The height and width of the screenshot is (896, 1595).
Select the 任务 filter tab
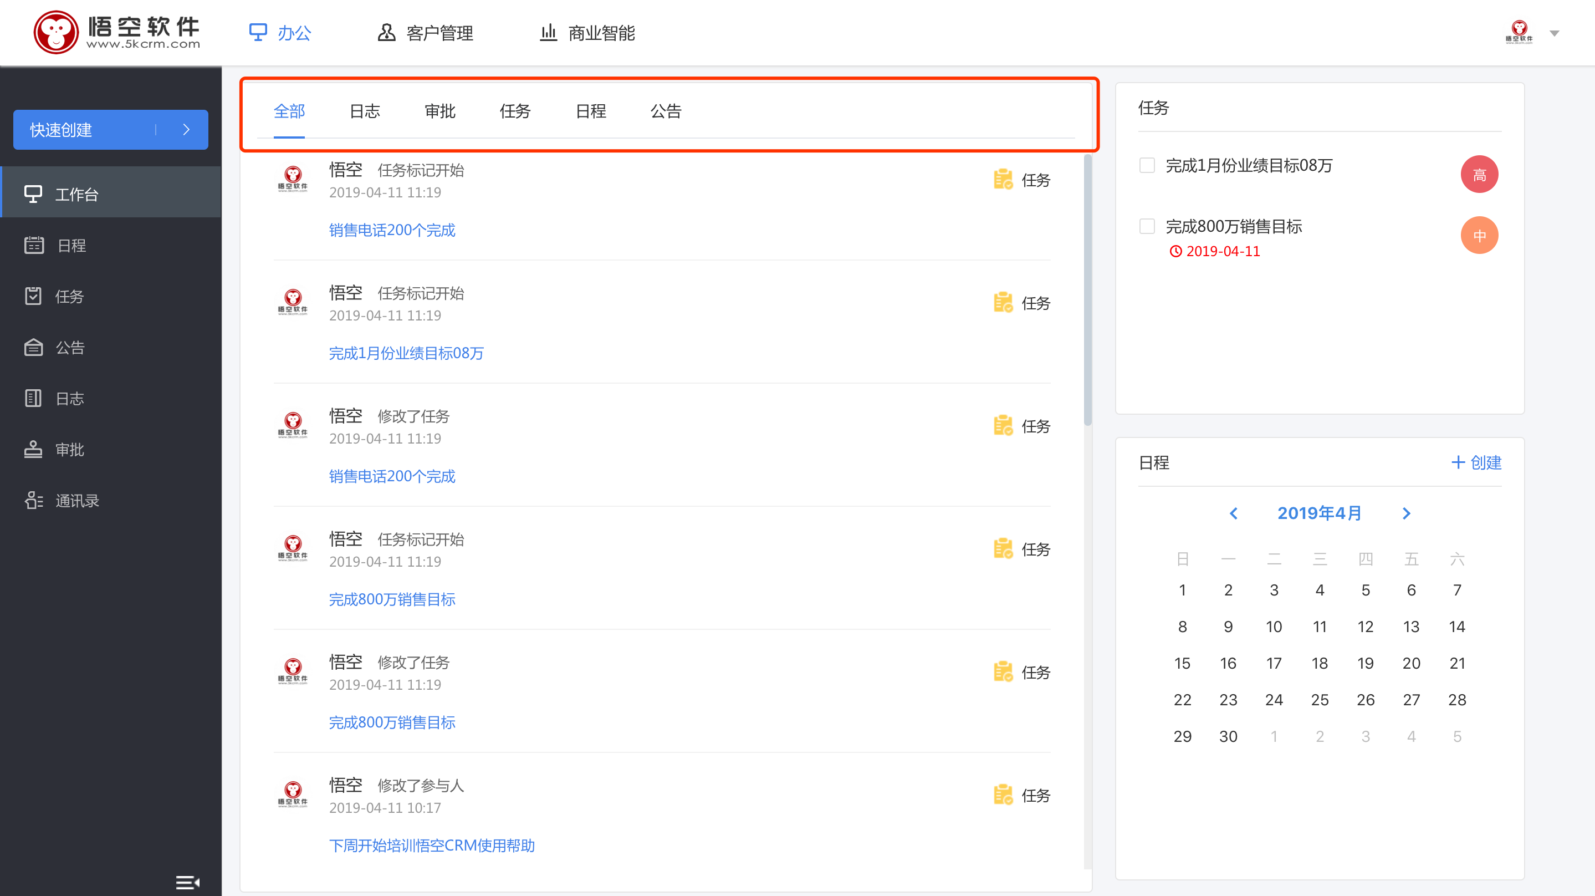[x=517, y=111]
